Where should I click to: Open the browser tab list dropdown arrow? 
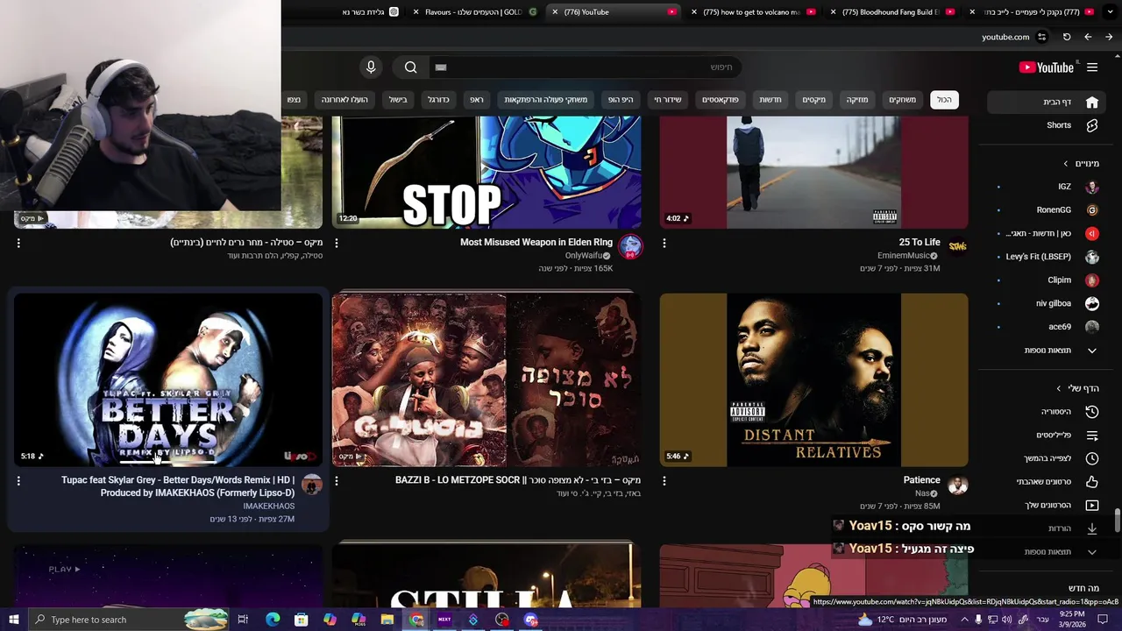[x=1112, y=12]
